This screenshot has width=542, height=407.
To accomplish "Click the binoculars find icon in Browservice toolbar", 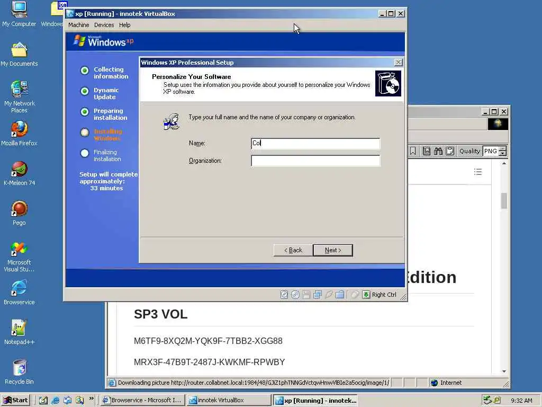I will [x=438, y=151].
